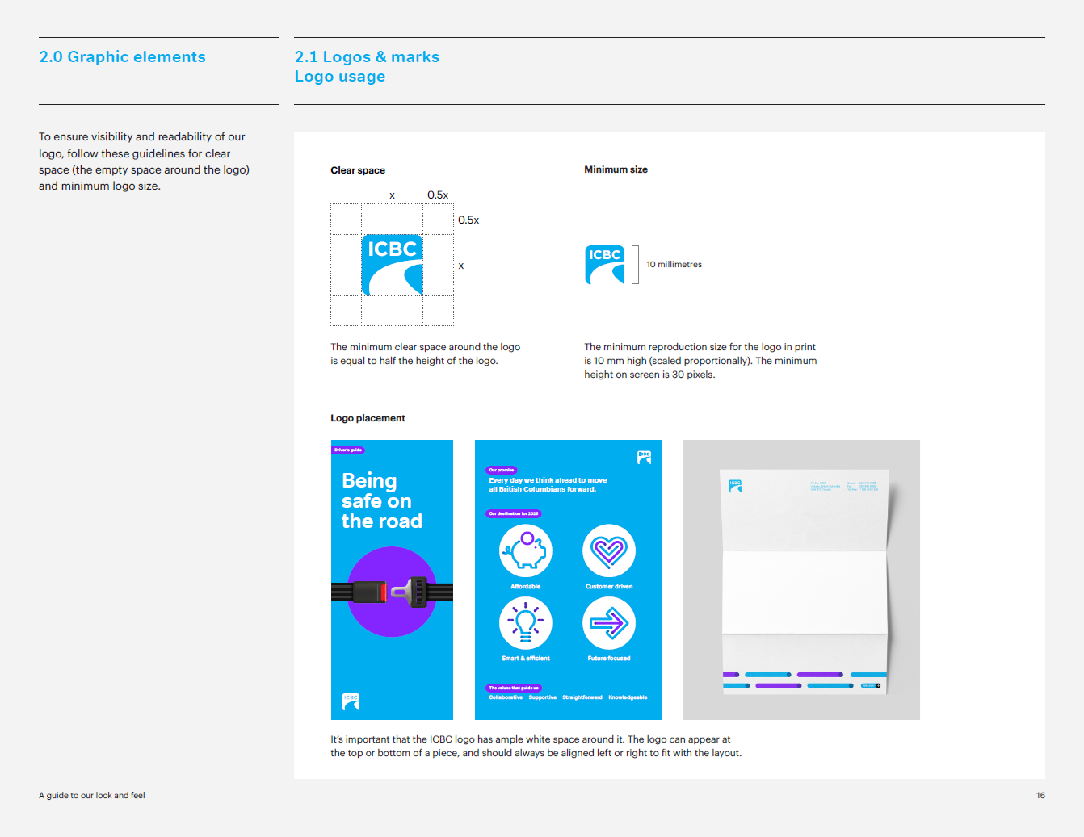Click the heart Customer driven icon
Screen dimensions: 1084x837
pos(609,550)
